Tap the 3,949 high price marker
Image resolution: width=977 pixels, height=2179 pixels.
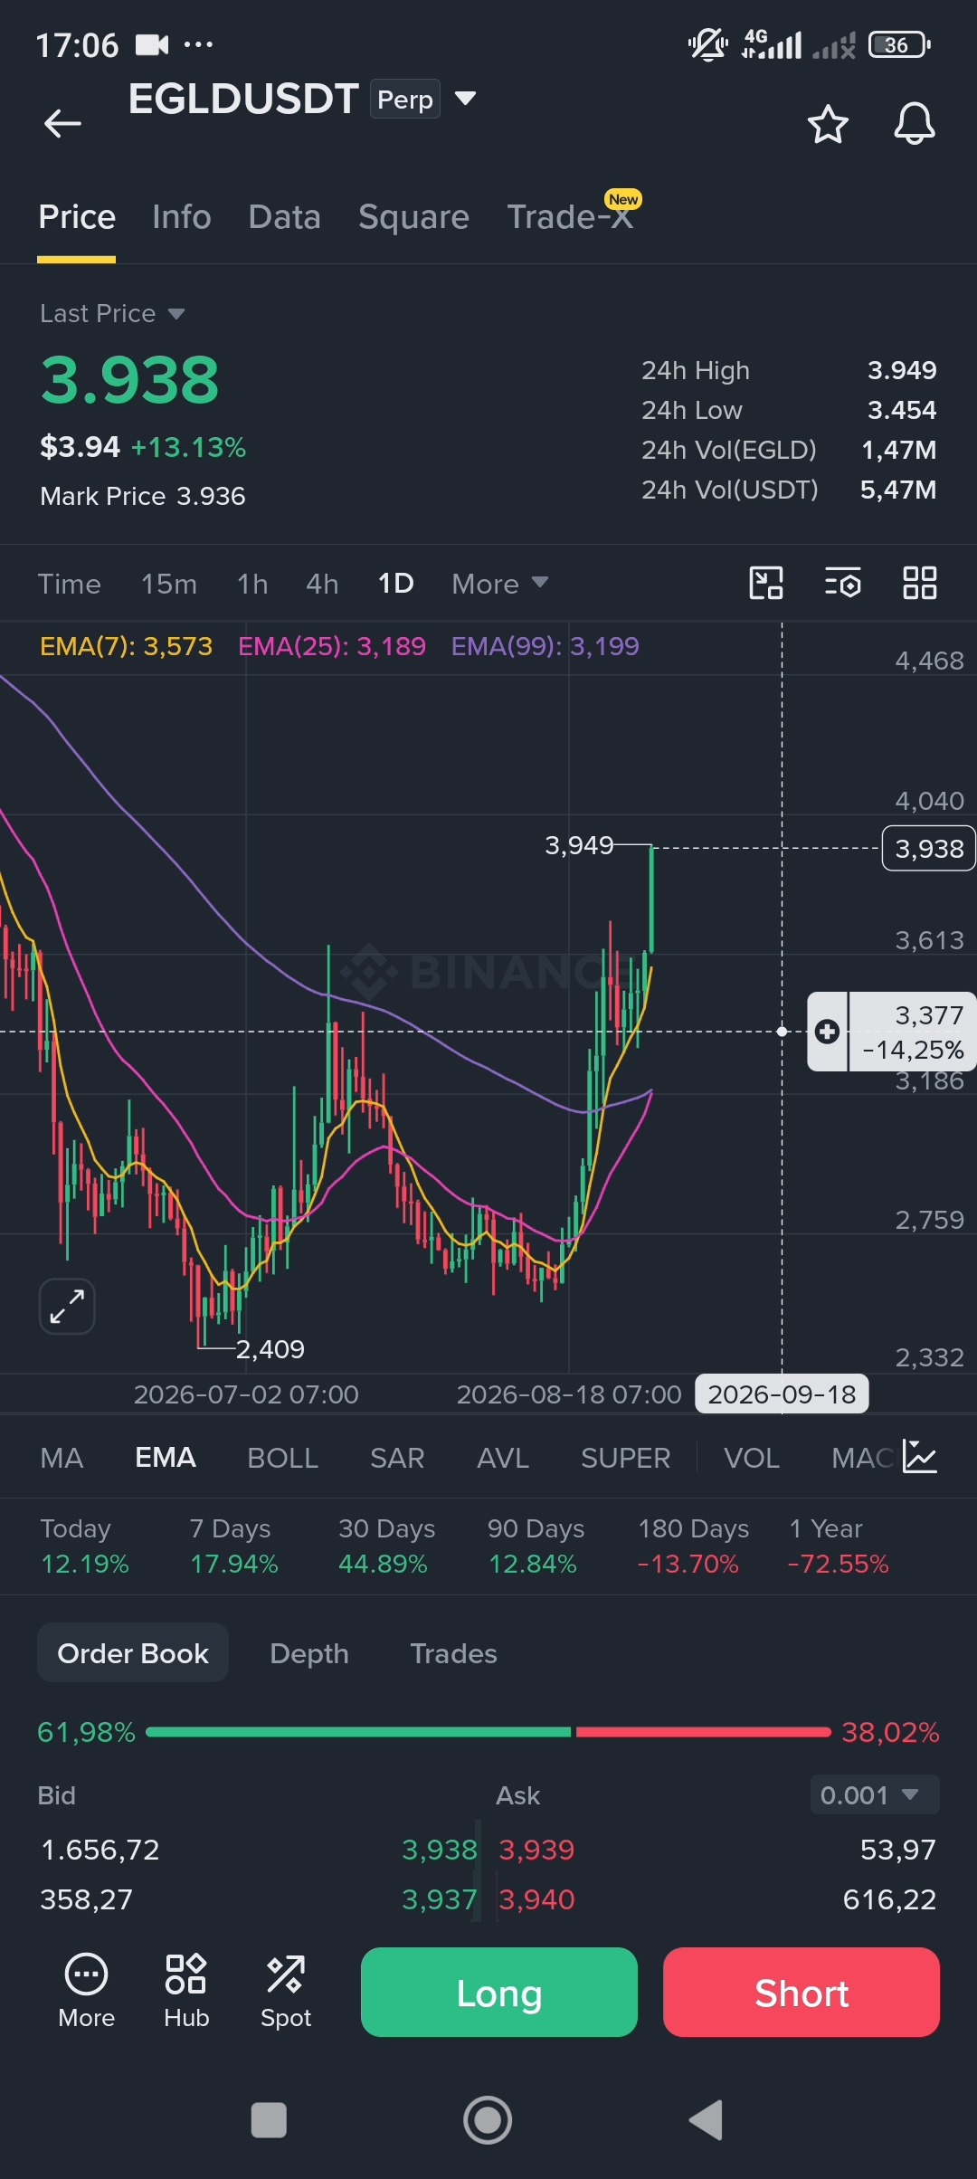point(579,845)
